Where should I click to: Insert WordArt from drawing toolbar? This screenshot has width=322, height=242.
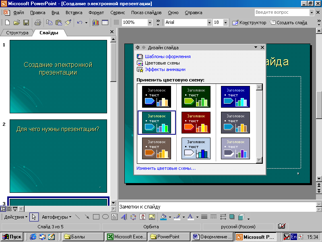(124, 217)
